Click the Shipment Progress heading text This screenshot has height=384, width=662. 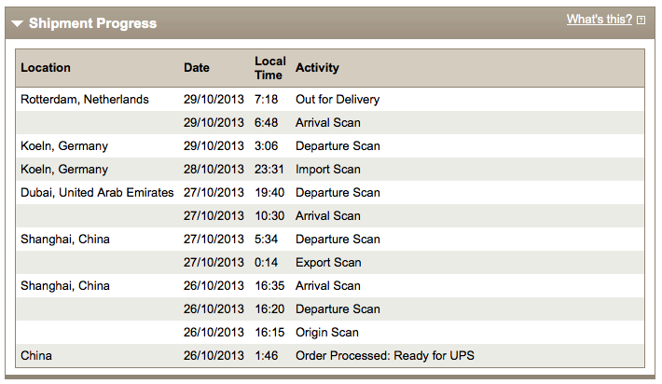pyautogui.click(x=92, y=23)
